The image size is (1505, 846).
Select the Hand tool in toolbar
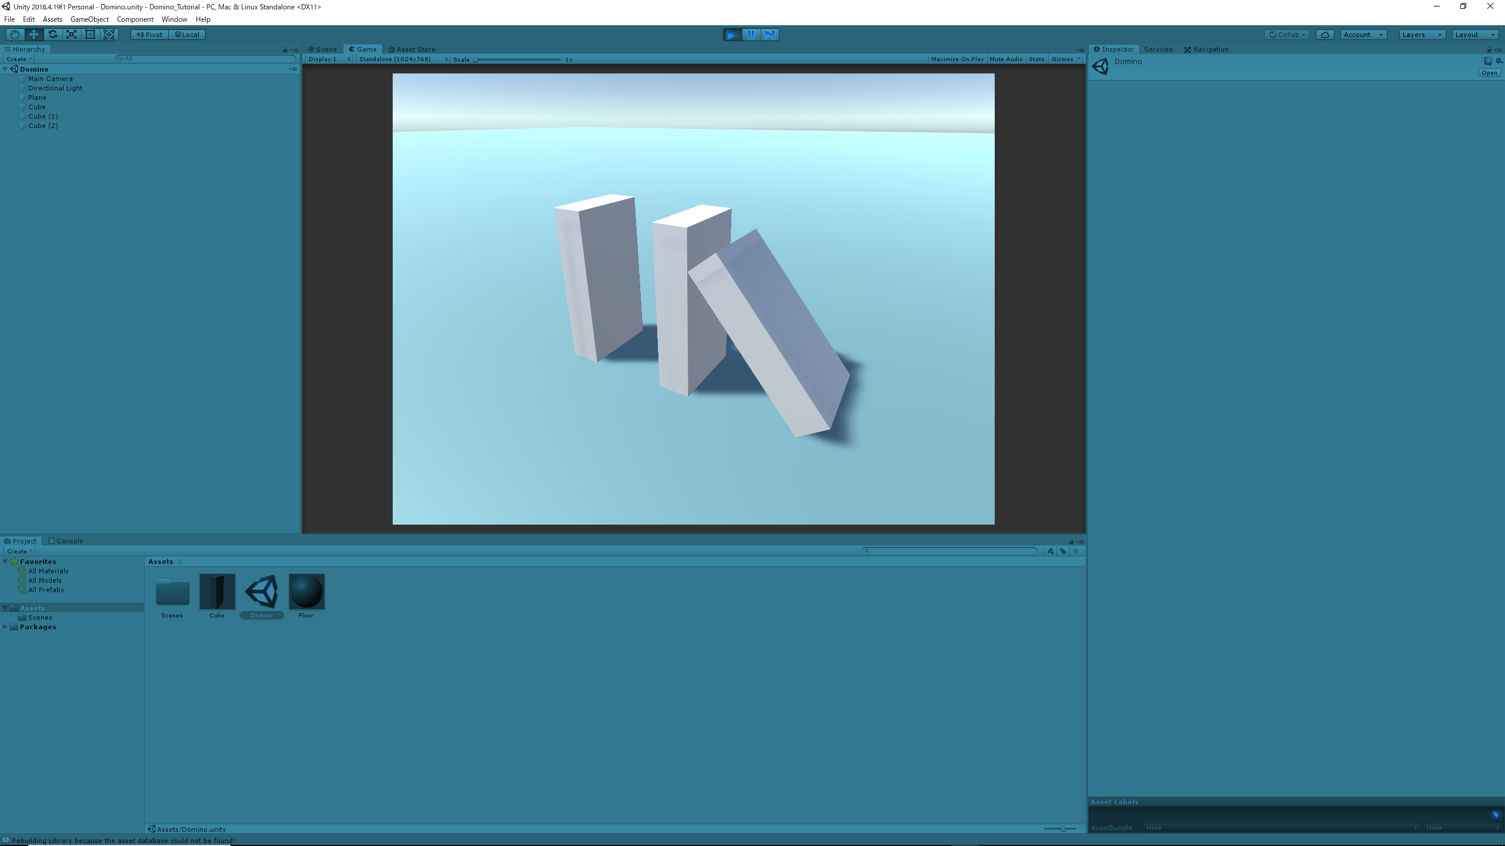(x=15, y=35)
